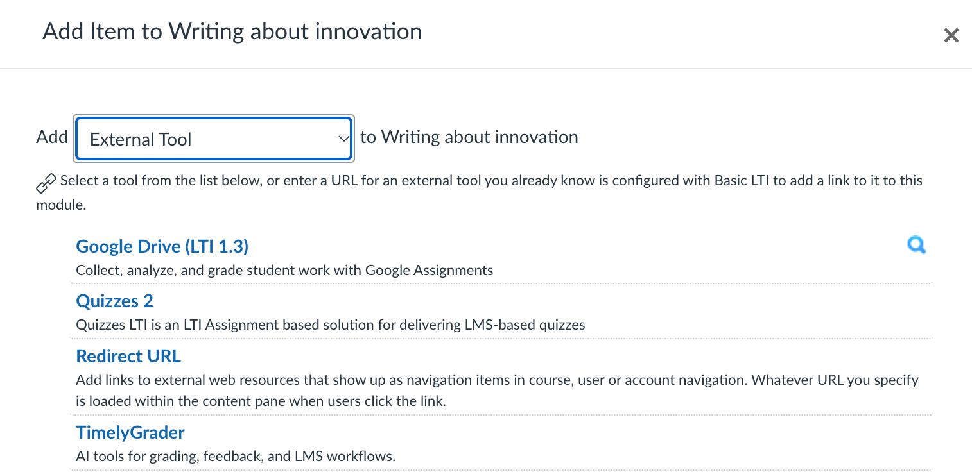Choose the Quizzes 2 tool

[x=114, y=301]
